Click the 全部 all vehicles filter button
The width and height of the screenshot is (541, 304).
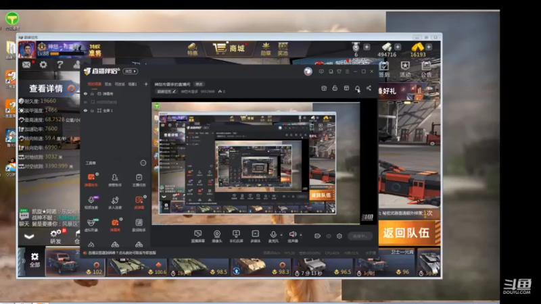point(34,260)
